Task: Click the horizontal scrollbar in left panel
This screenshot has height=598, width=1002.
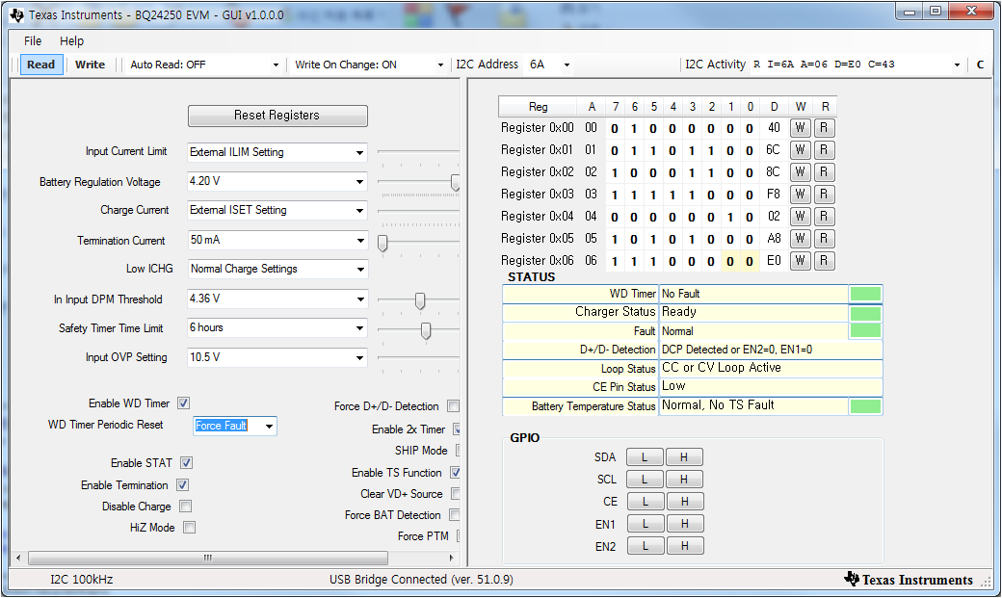Action: (x=208, y=558)
